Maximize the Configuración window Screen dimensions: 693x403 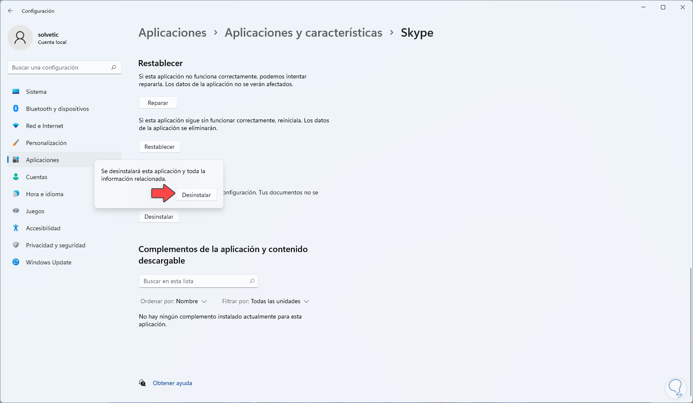(x=663, y=7)
